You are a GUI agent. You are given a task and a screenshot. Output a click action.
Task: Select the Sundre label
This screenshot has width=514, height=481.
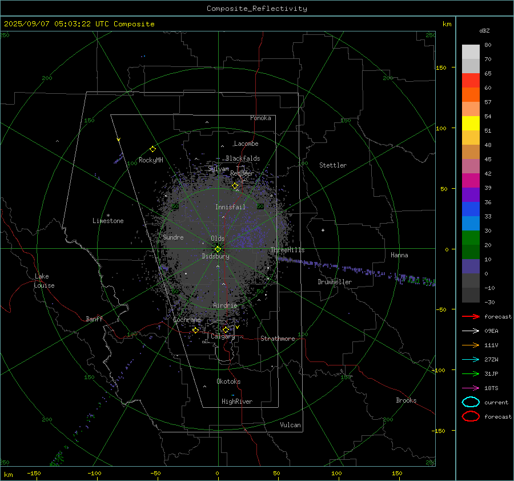pyautogui.click(x=173, y=237)
